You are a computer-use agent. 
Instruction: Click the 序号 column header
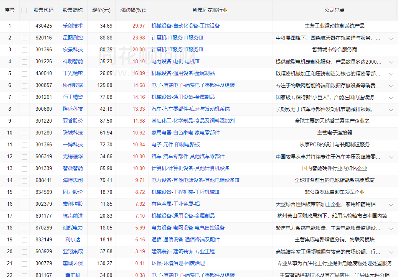[x=10, y=10]
